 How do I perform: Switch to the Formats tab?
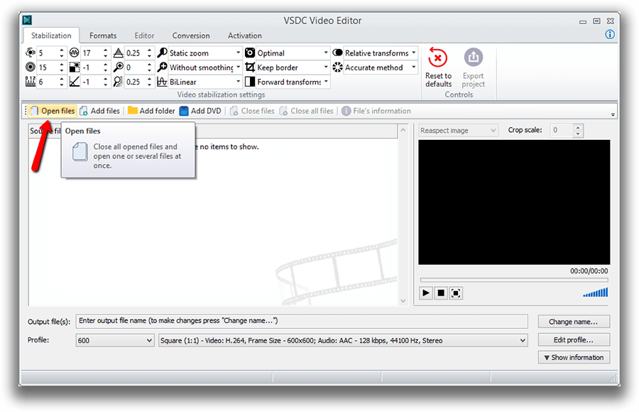tap(103, 36)
